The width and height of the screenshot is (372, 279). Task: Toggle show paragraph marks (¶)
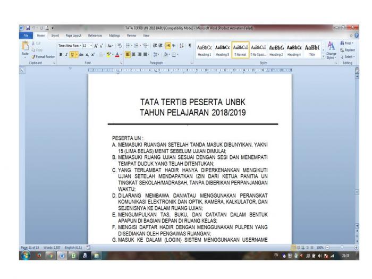tap(190, 46)
